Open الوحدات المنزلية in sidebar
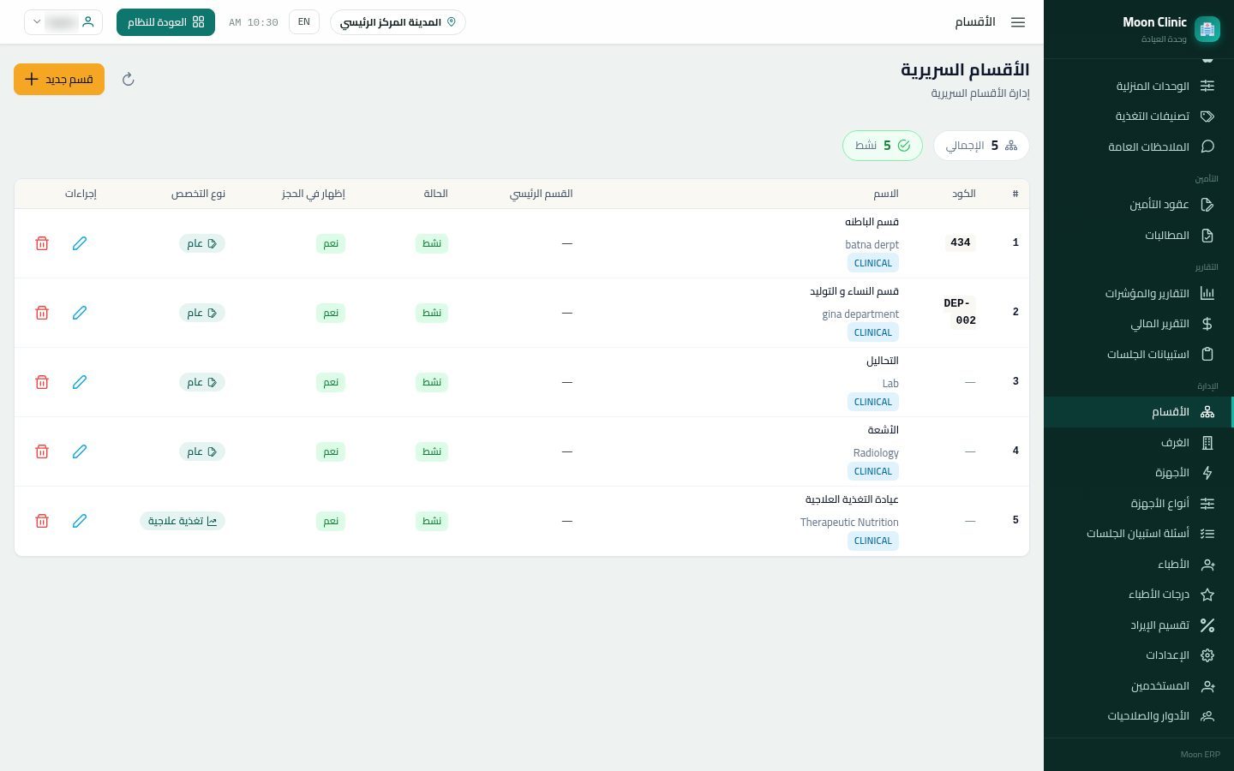The image size is (1234, 771). tap(1138, 86)
